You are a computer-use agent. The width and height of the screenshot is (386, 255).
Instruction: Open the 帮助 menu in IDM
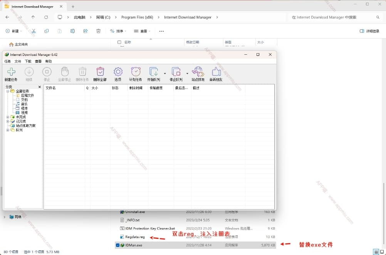point(48,61)
